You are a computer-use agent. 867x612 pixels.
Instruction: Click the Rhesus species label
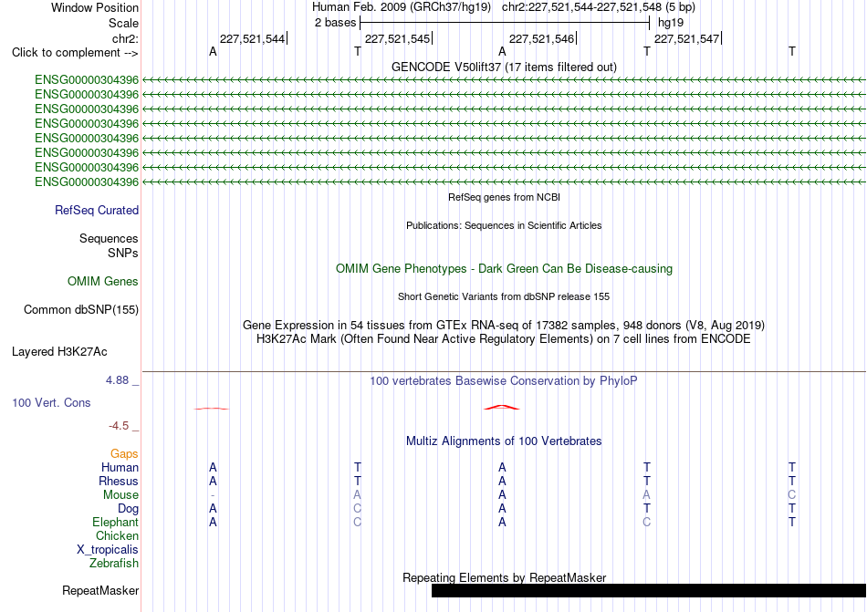119,481
